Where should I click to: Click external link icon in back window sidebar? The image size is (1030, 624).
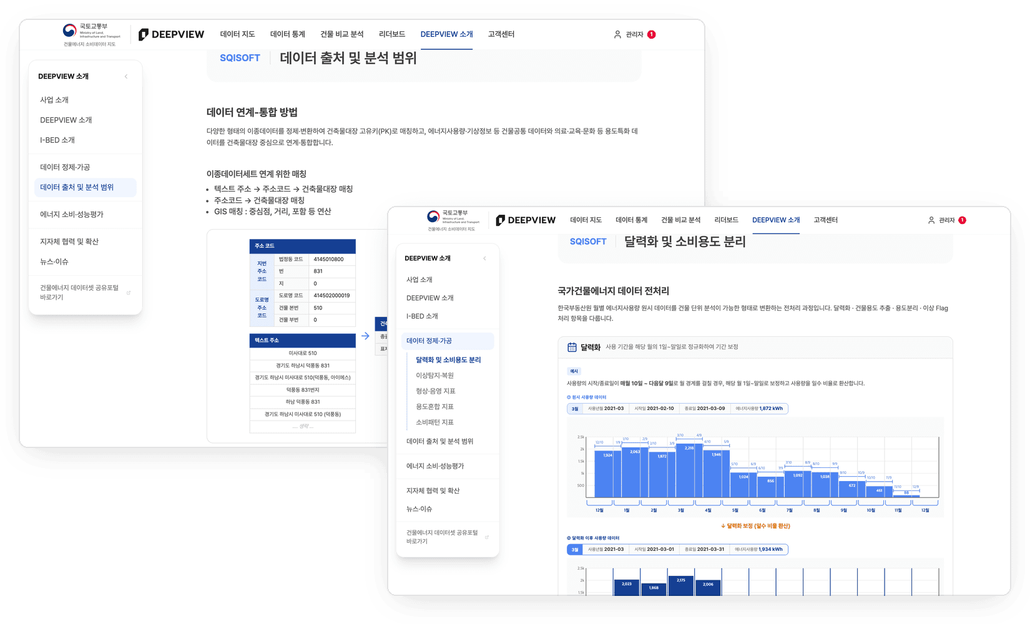tap(129, 293)
